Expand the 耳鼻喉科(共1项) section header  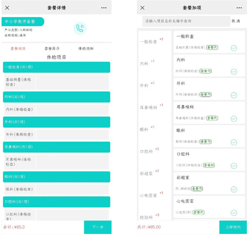point(56,147)
